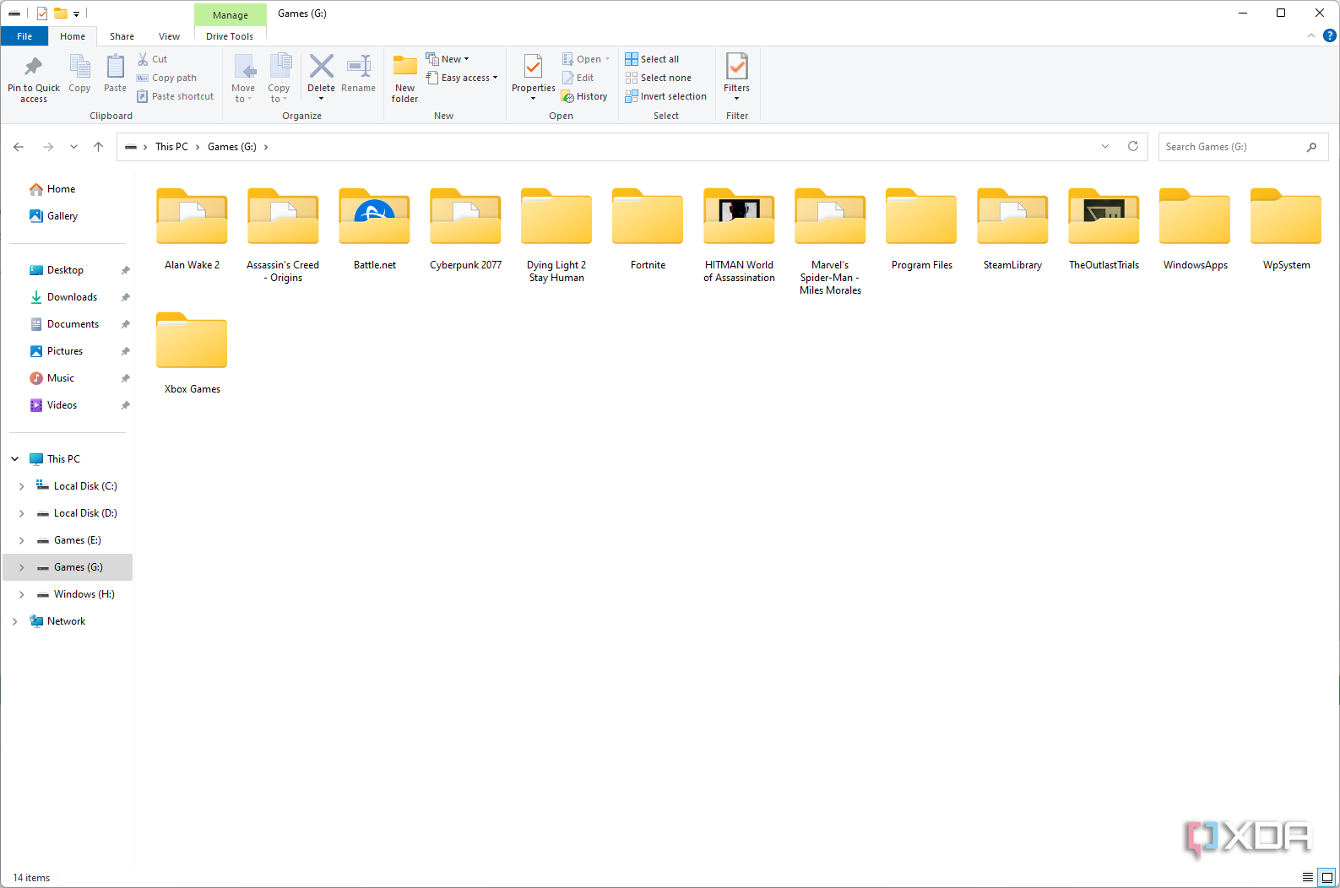Switch to large icons view button

coord(1327,877)
